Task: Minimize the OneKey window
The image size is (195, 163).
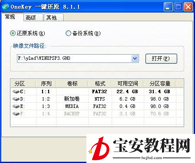Action: (168, 7)
